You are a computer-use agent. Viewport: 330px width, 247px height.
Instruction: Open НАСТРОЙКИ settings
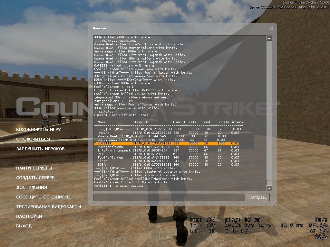click(29, 216)
